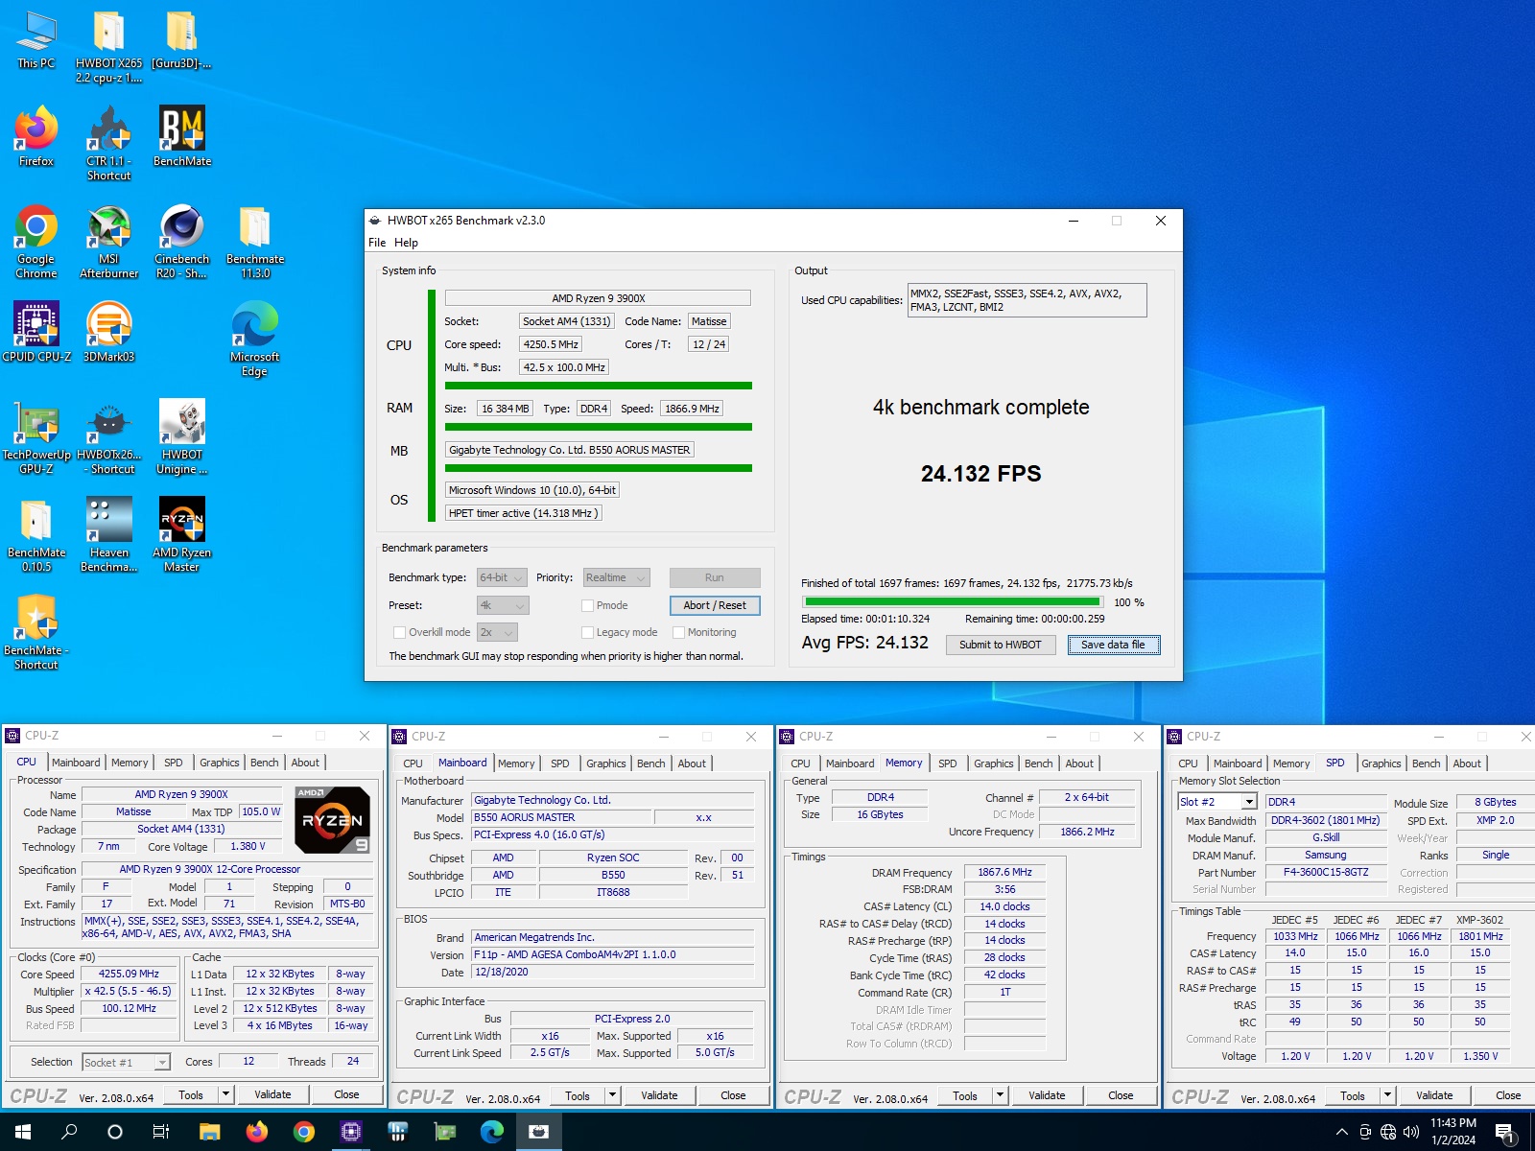Image resolution: width=1535 pixels, height=1151 pixels.
Task: Open HWBOTx265 Shortcut desktop icon
Action: click(x=108, y=437)
